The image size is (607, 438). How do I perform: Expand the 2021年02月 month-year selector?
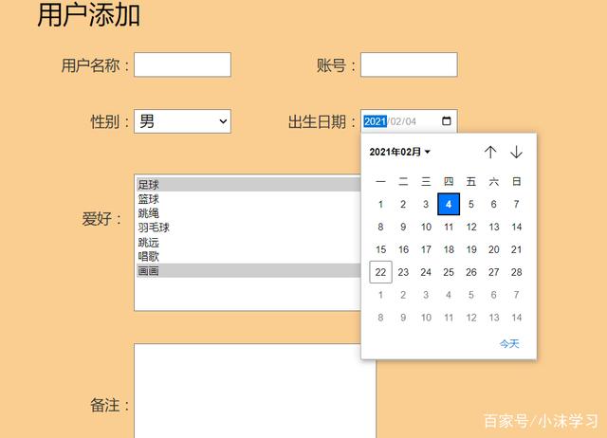click(399, 152)
